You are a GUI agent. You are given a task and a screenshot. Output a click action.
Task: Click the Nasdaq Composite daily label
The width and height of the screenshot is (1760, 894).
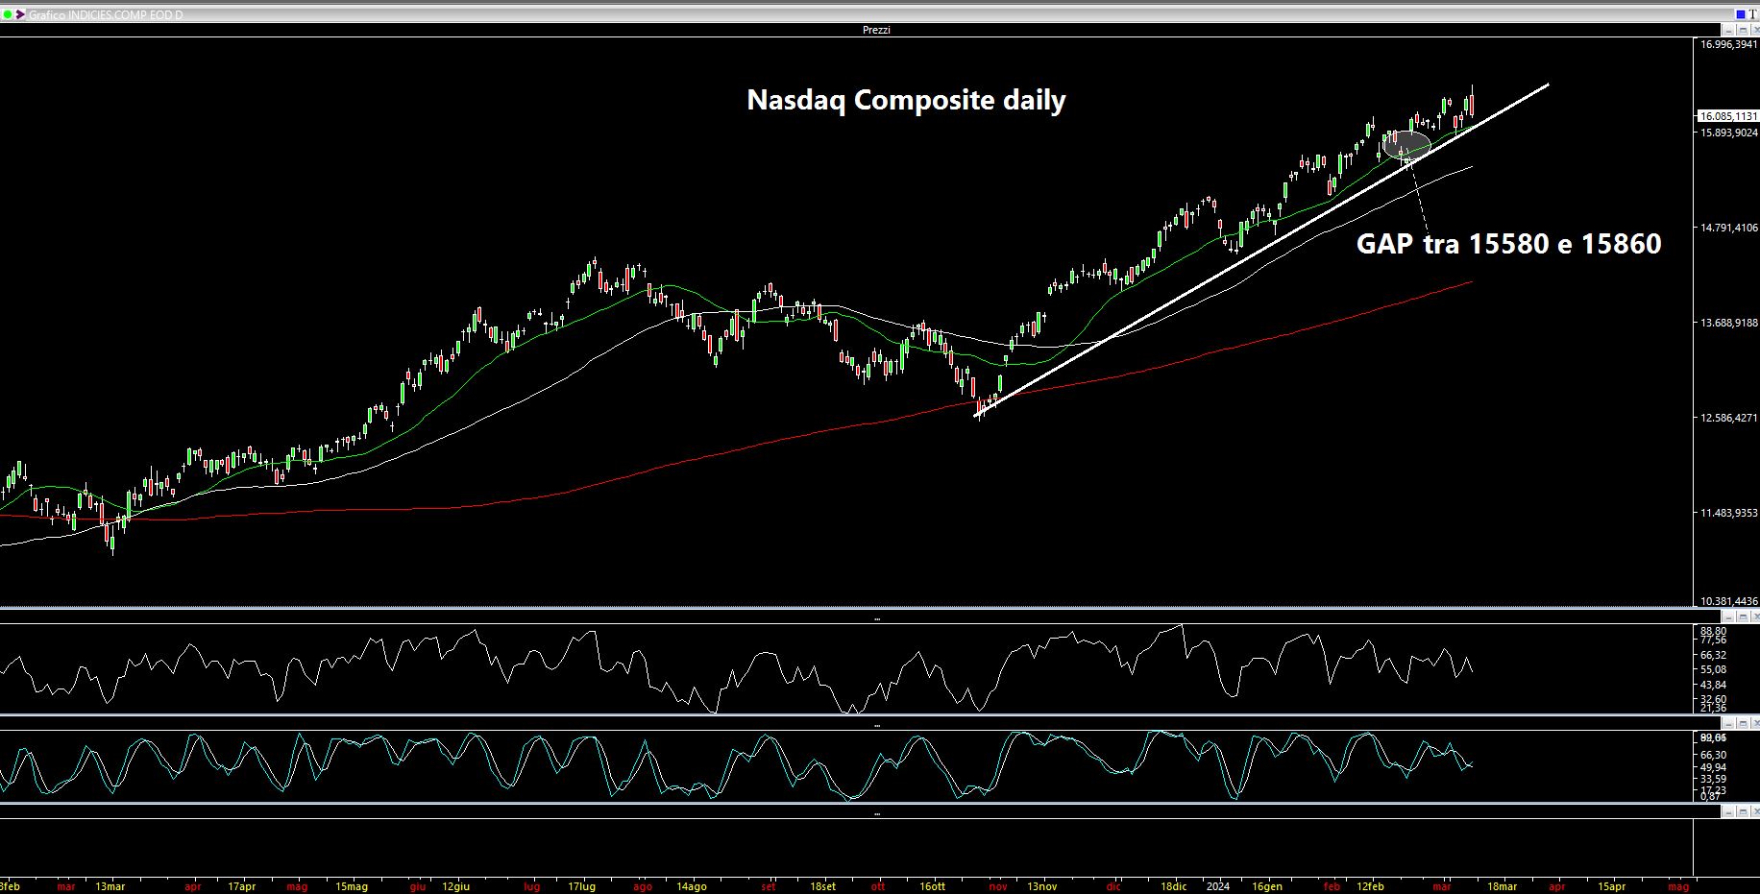click(x=906, y=101)
